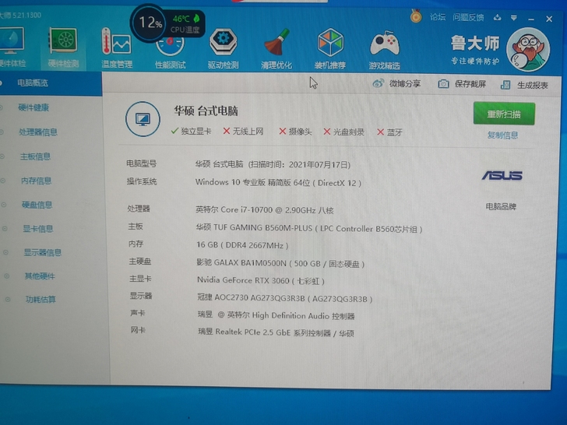Click the 电脑品牌 label under ASUS logo

501,207
